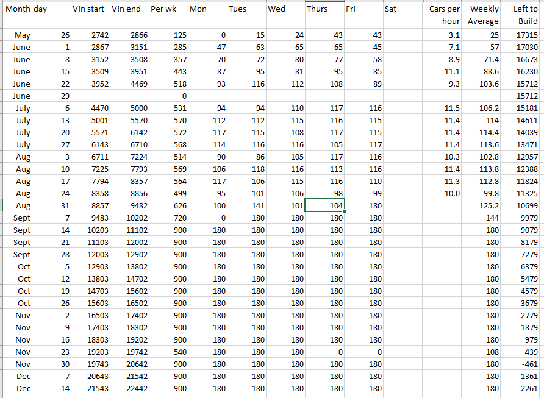Click the Left to Build value 17315

pyautogui.click(x=523, y=35)
